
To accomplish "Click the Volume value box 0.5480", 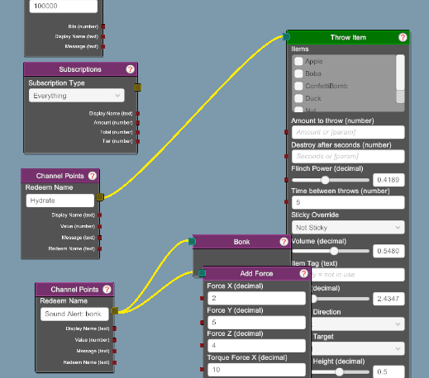I will point(388,251).
